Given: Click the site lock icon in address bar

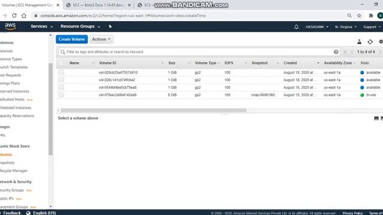Looking at the screenshot, I should [x=36, y=16].
